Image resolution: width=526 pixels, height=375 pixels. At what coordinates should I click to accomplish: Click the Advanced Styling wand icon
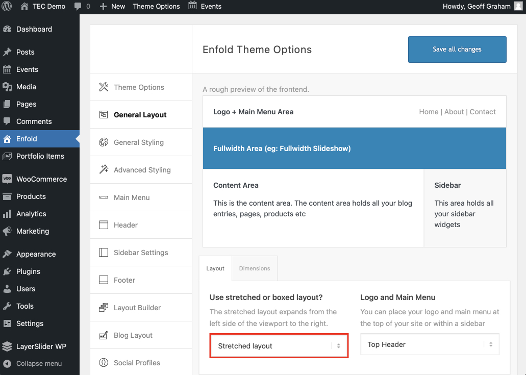(104, 169)
